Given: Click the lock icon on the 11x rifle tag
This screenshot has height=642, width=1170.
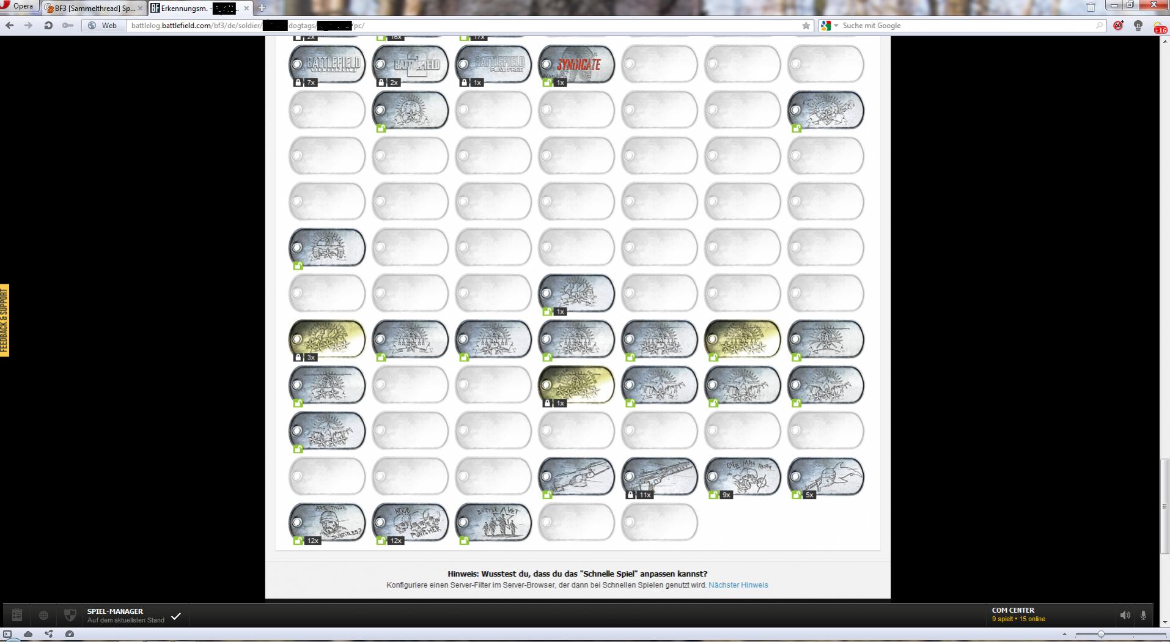Looking at the screenshot, I should (631, 495).
